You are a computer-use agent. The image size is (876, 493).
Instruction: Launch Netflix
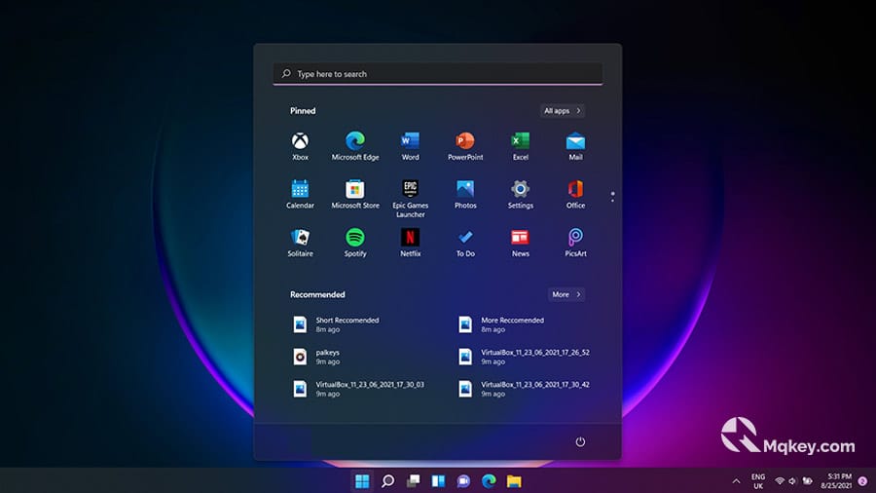tap(410, 243)
